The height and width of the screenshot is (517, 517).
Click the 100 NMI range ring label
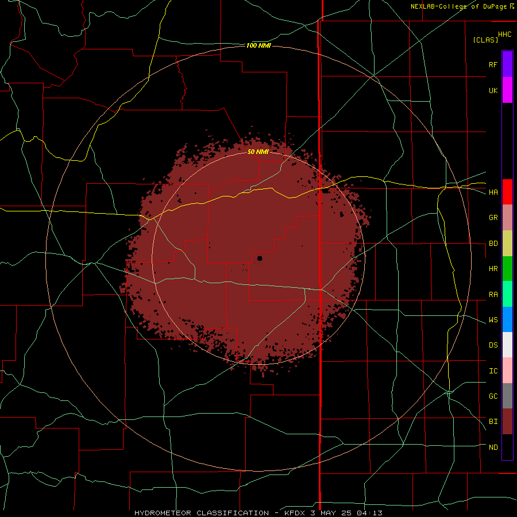[x=258, y=45]
